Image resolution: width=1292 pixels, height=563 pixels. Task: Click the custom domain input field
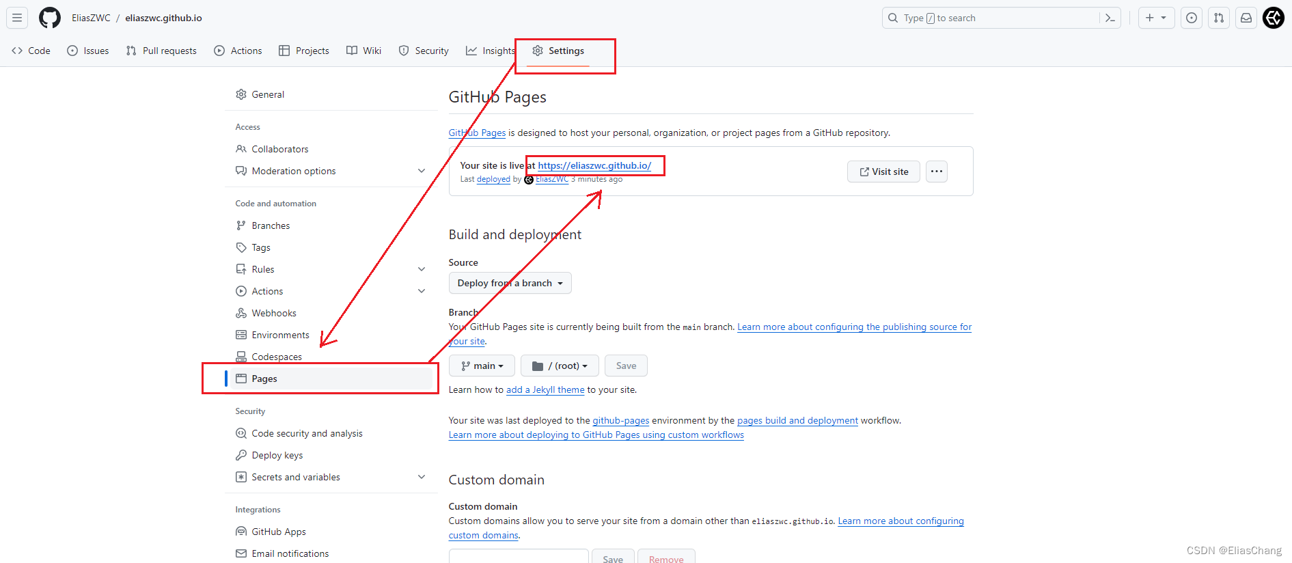tap(519, 556)
